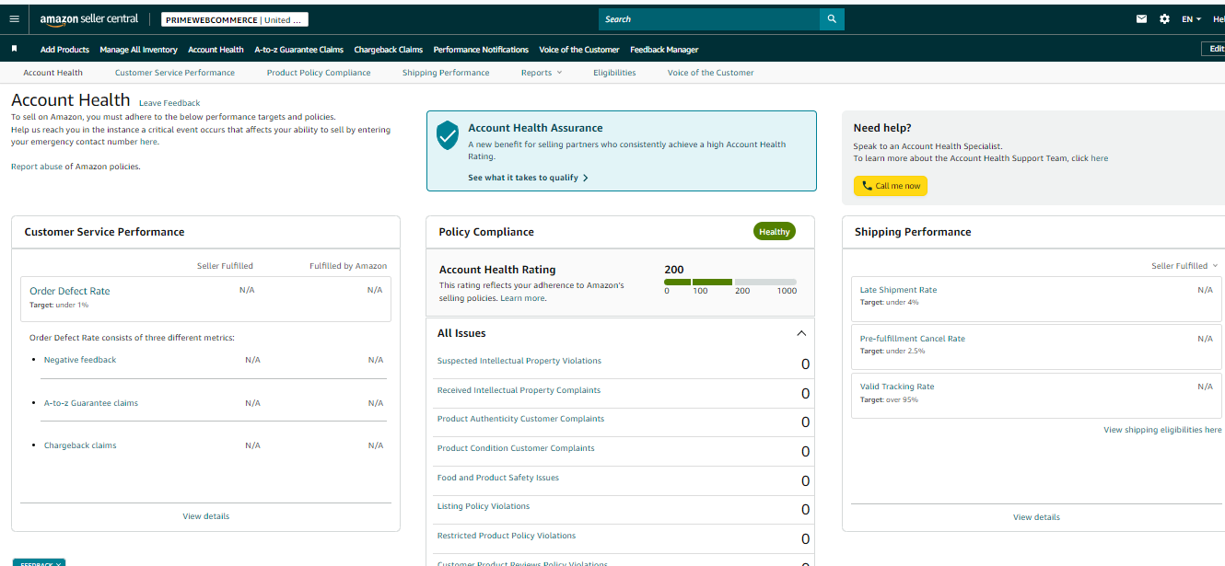Open Restricted Product Policy Violations

tap(506, 536)
